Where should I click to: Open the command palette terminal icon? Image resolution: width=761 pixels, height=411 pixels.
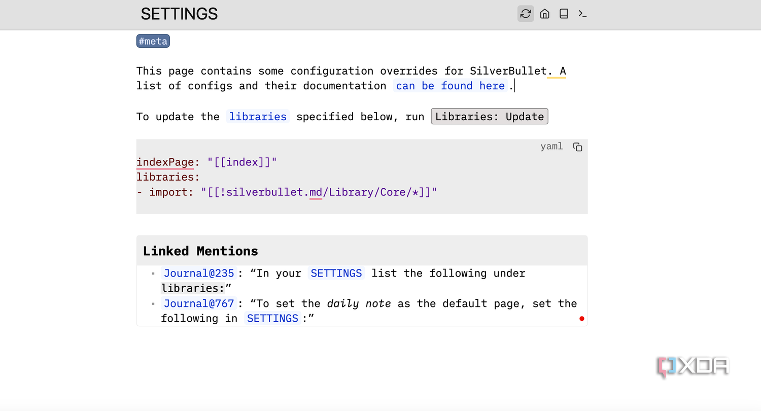(x=582, y=14)
